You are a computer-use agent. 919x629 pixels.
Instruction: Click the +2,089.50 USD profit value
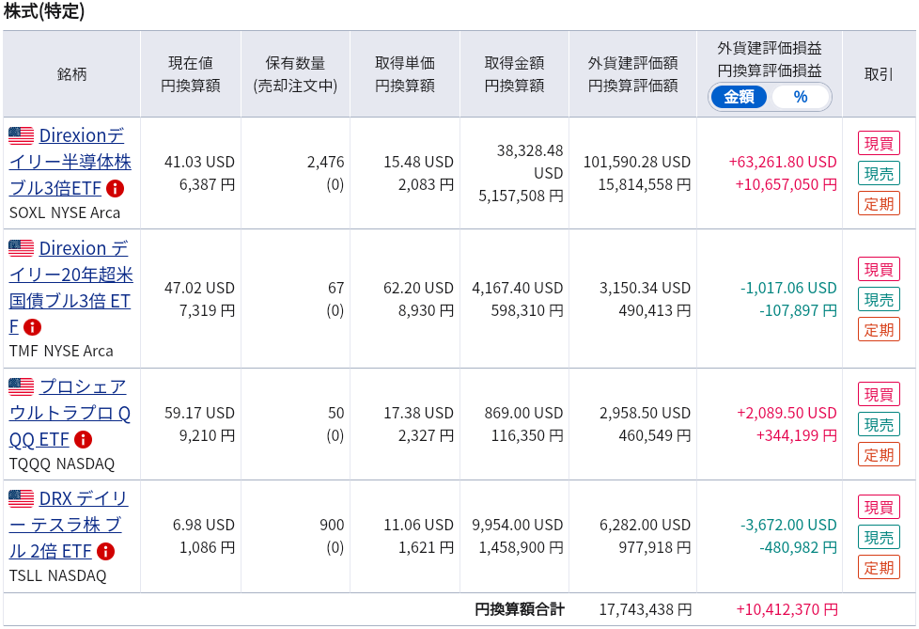(x=787, y=413)
